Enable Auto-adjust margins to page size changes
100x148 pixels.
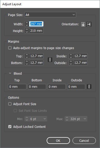[x=10, y=48]
